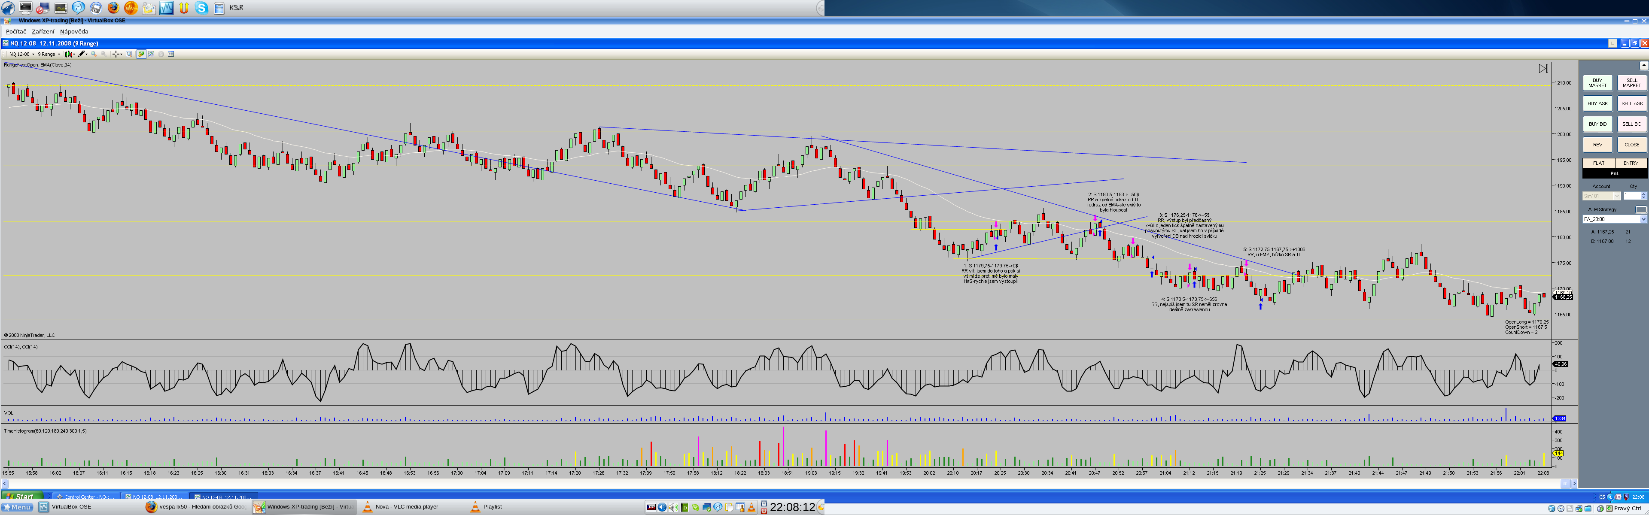Click the crosshair cursor tool icon
Image resolution: width=1649 pixels, height=515 pixels.
click(x=116, y=55)
